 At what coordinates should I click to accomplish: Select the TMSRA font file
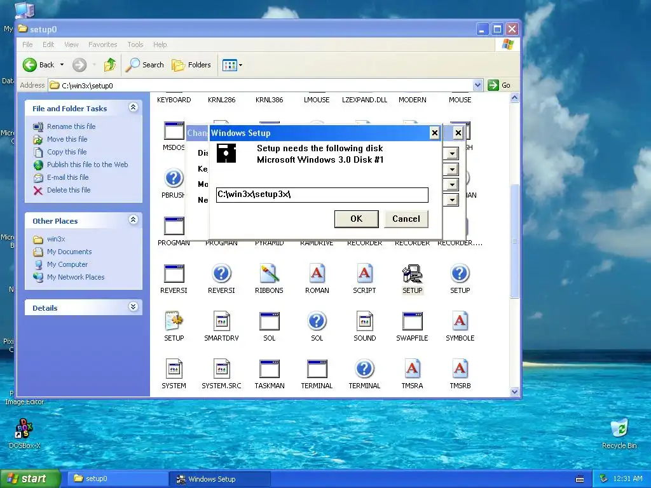coord(412,369)
